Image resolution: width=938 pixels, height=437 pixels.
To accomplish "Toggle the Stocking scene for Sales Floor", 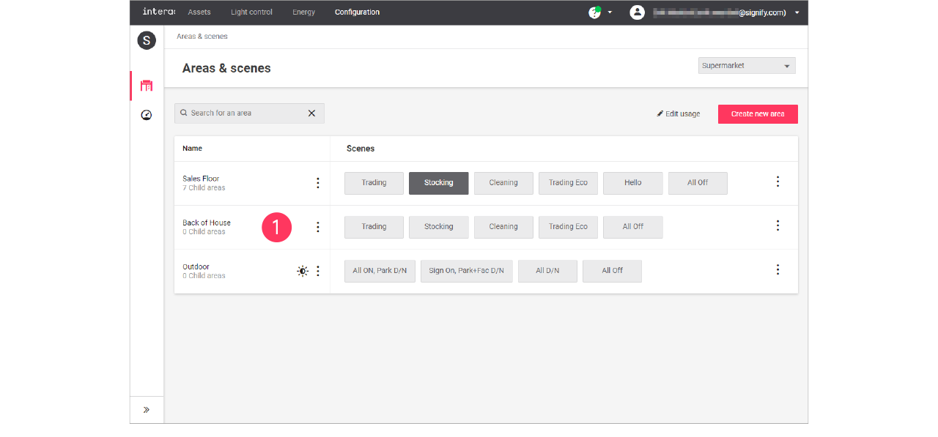I will 438,183.
